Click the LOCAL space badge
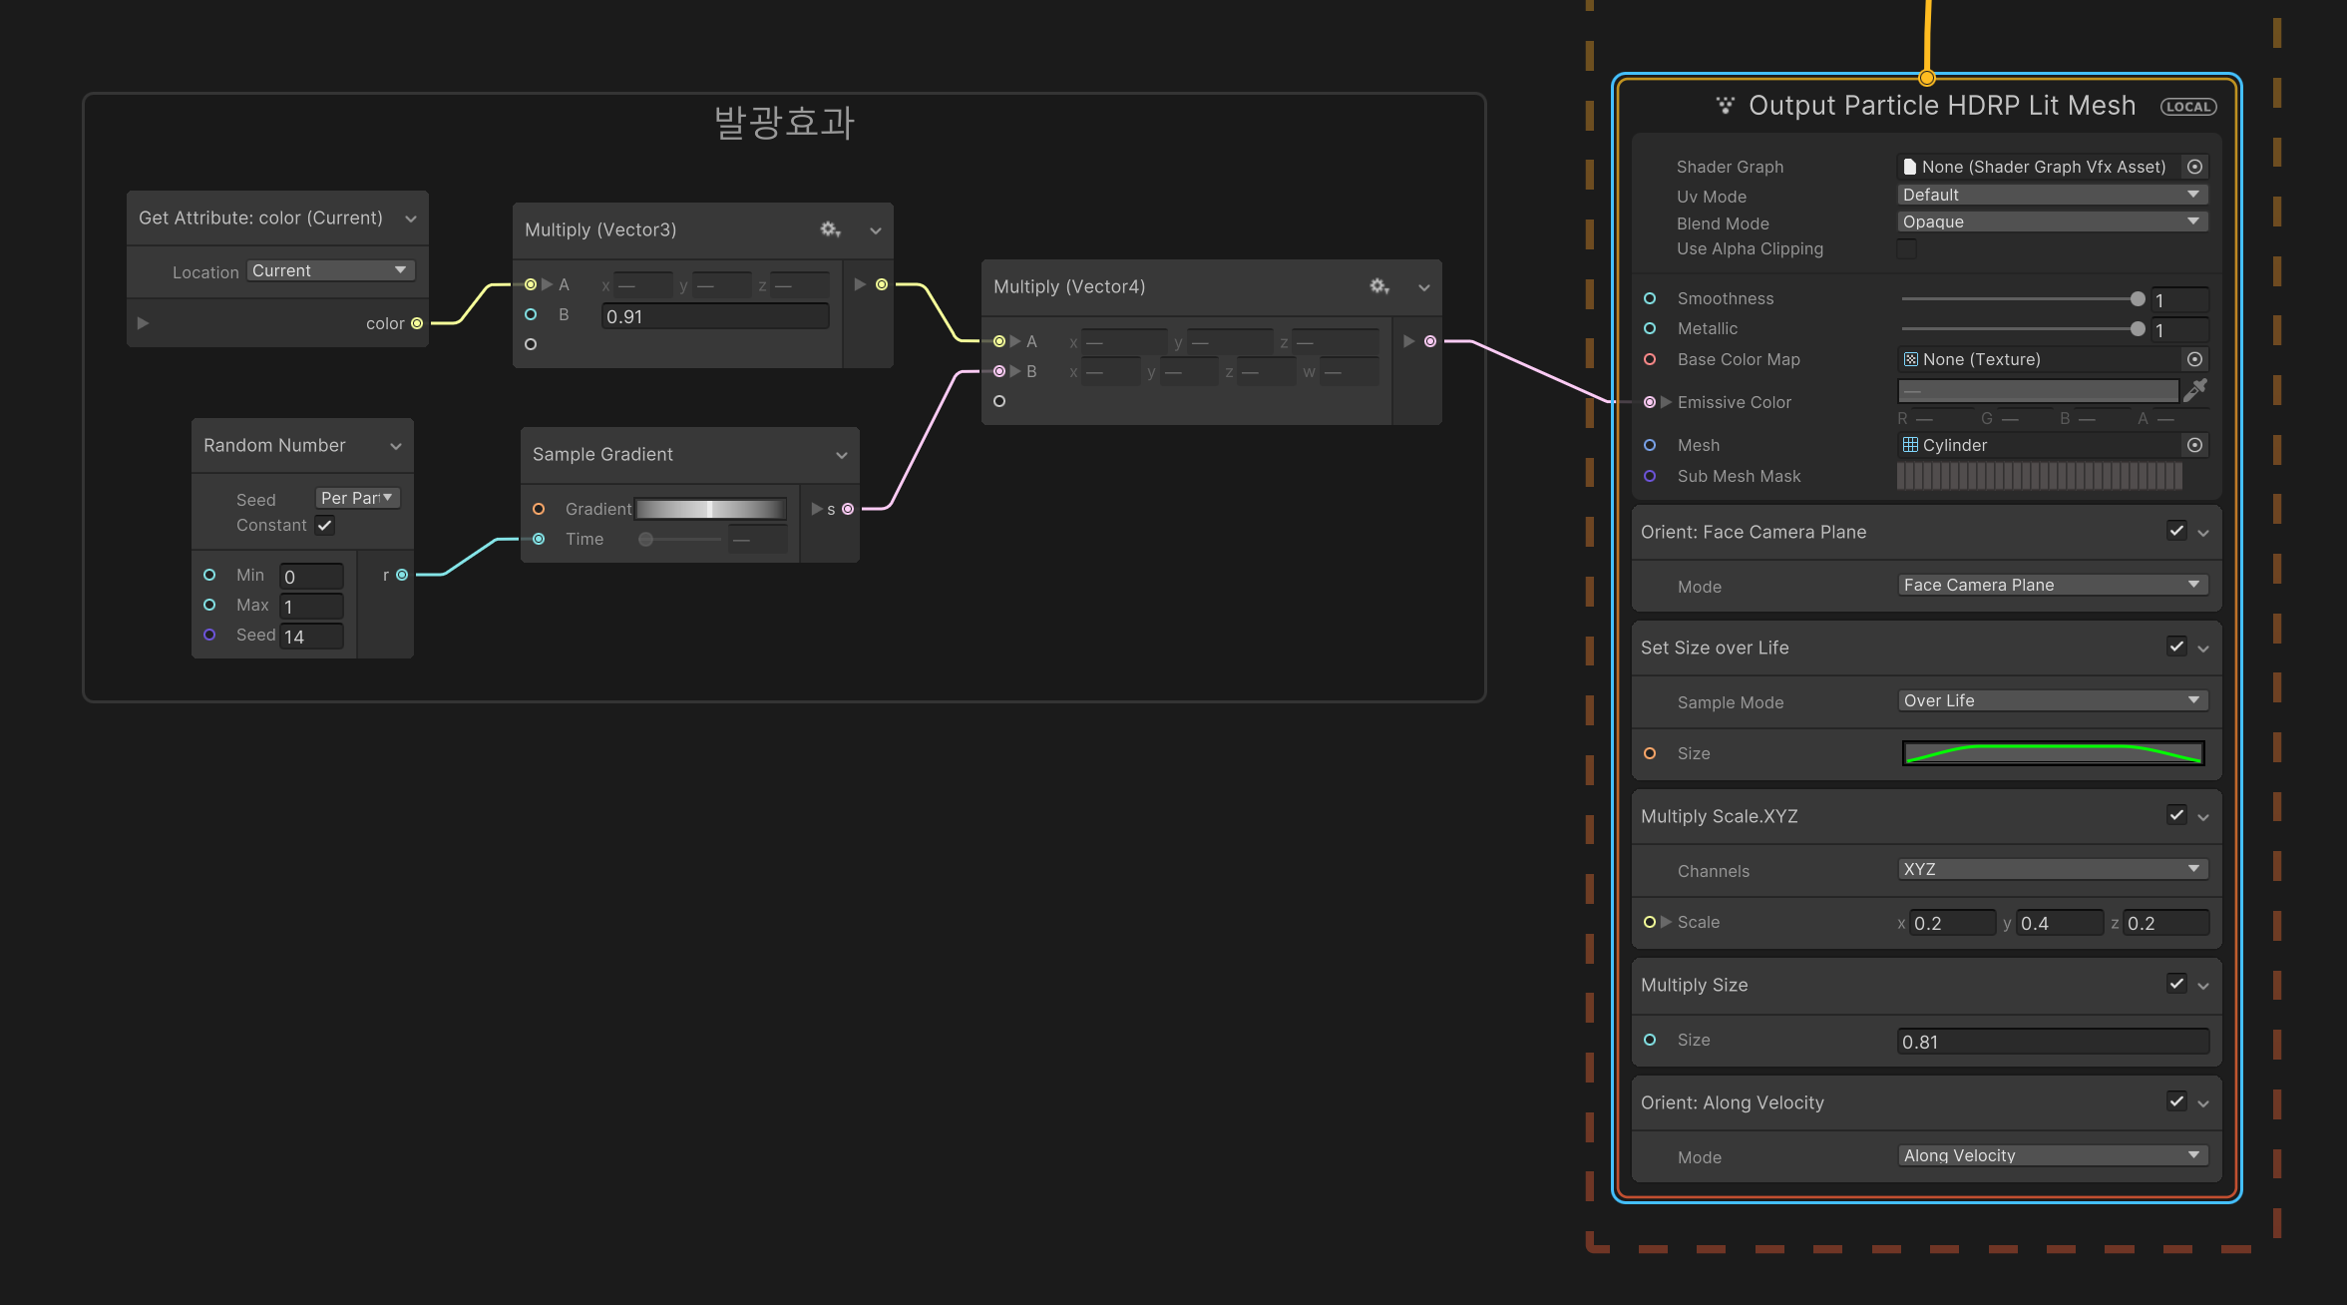Screen dimensions: 2347x1305 point(2187,107)
